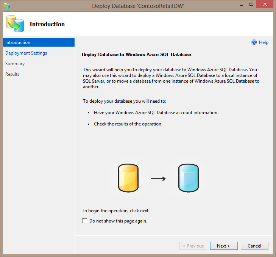Click the Next > button

tap(224, 246)
